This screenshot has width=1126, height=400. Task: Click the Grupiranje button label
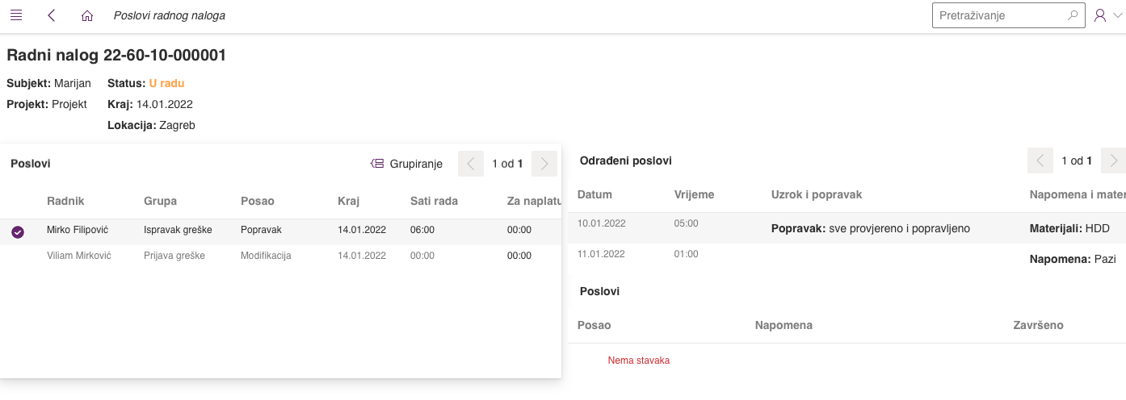tap(416, 164)
